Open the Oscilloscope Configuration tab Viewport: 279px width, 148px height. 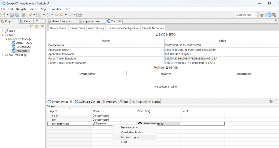click(x=123, y=28)
